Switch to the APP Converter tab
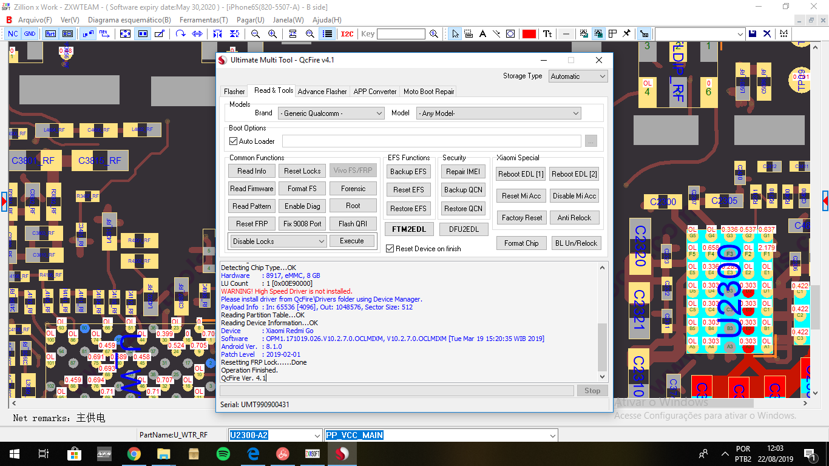The image size is (829, 466). pyautogui.click(x=375, y=92)
